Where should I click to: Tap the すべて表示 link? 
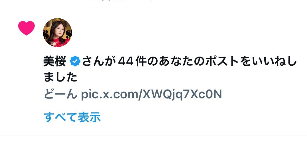click(x=72, y=117)
